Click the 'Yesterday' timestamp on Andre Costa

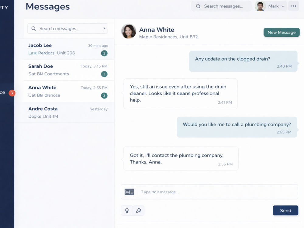click(99, 109)
